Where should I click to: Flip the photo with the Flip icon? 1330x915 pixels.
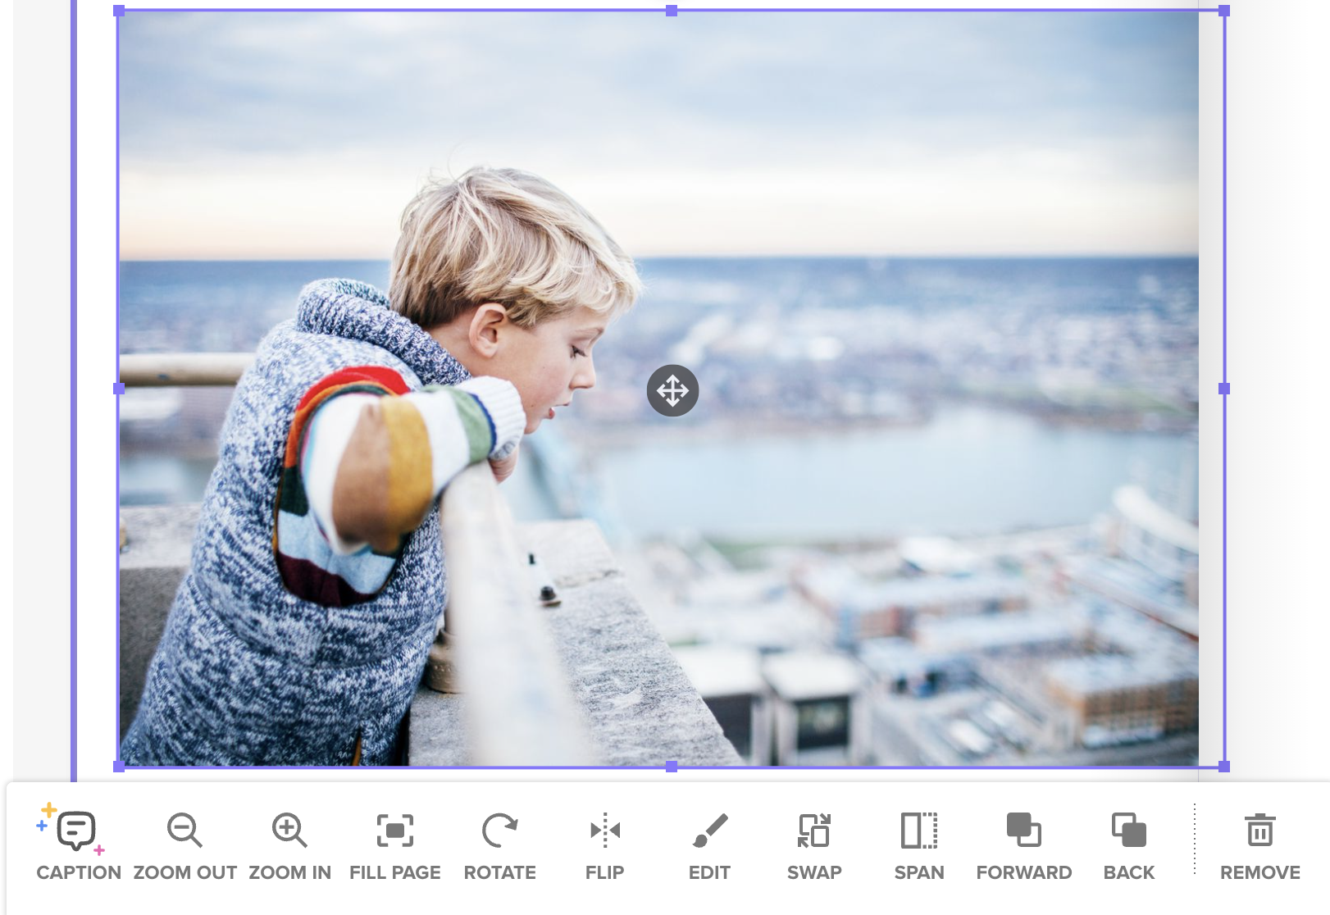[x=605, y=830]
